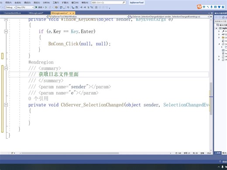The image size is (227, 170).
Task: Expand the references node in Solution Explorer
Action: (x=219, y=34)
